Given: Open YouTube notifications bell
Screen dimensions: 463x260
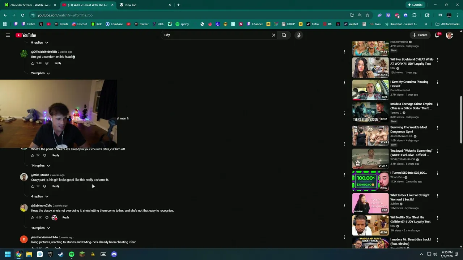Looking at the screenshot, I should coord(437,35).
